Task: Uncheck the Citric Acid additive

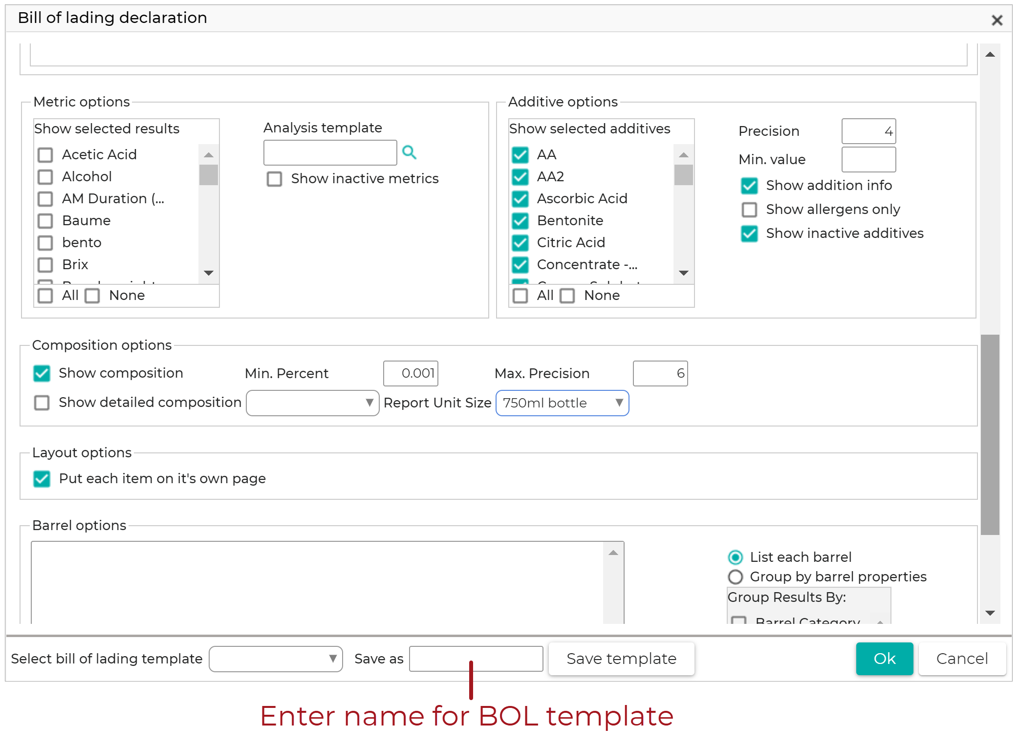Action: pyautogui.click(x=520, y=243)
